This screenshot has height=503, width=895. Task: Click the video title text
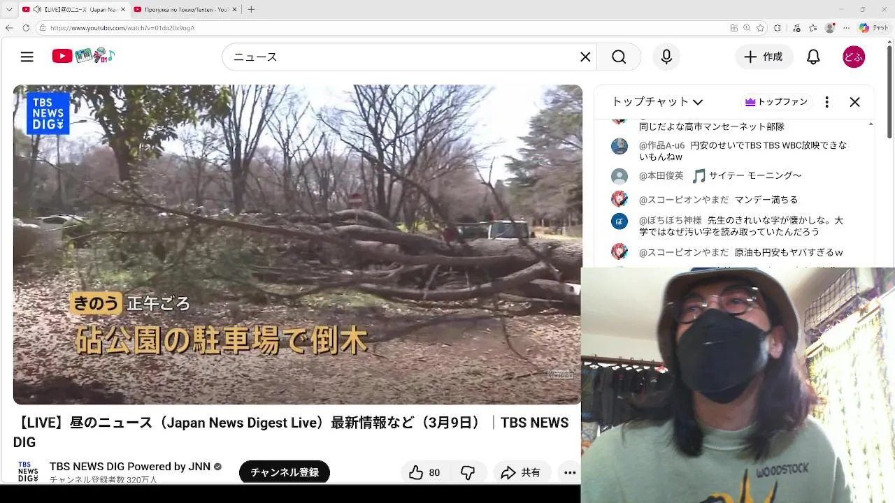coord(291,432)
